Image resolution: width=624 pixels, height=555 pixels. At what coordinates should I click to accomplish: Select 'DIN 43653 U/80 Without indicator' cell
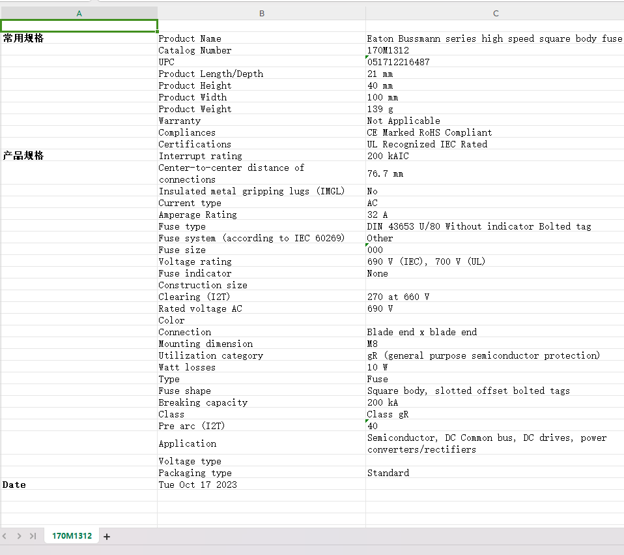click(x=494, y=226)
